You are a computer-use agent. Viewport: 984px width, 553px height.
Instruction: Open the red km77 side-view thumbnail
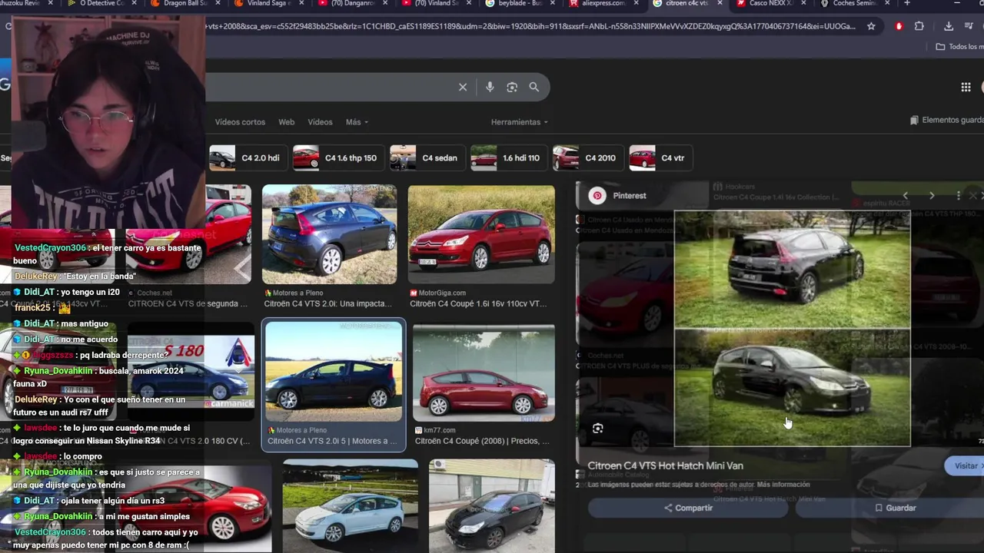pyautogui.click(x=484, y=373)
